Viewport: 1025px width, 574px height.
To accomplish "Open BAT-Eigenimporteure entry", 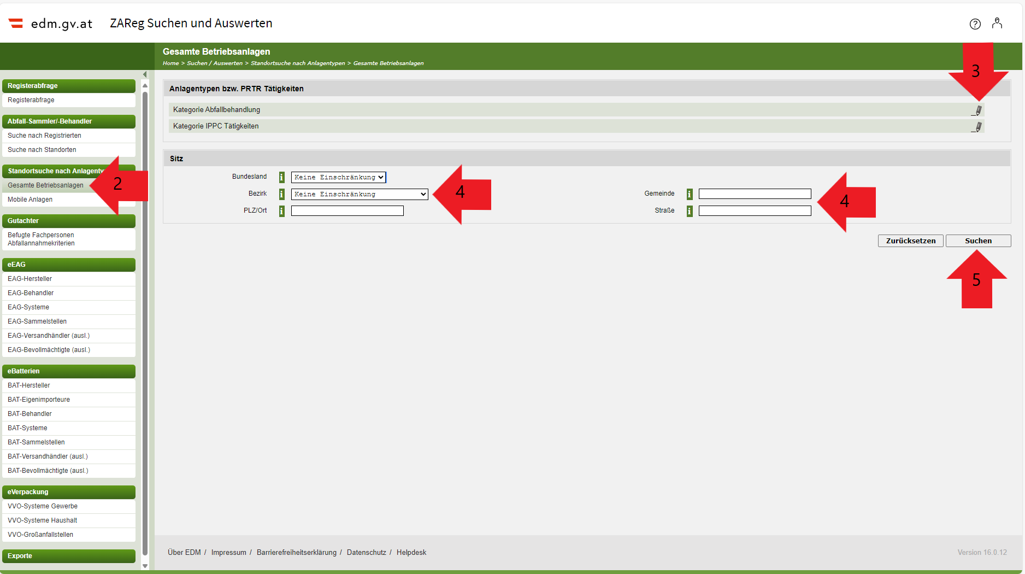I will pos(69,400).
